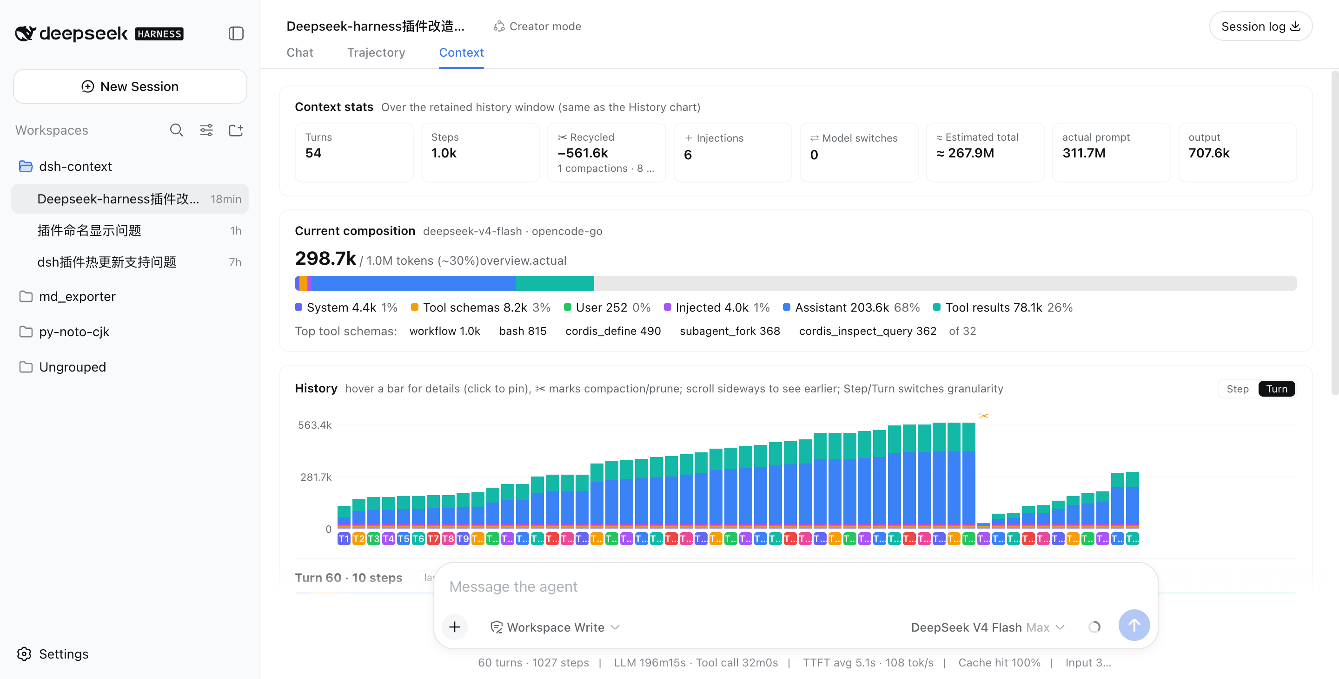Download the Session log
Viewport: 1339px width, 679px height.
click(x=1260, y=26)
